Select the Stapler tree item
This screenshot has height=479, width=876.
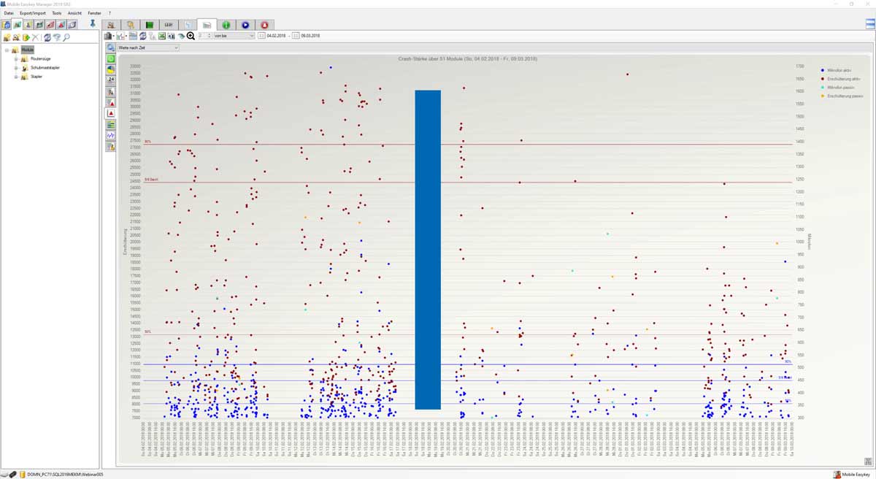[x=36, y=76]
